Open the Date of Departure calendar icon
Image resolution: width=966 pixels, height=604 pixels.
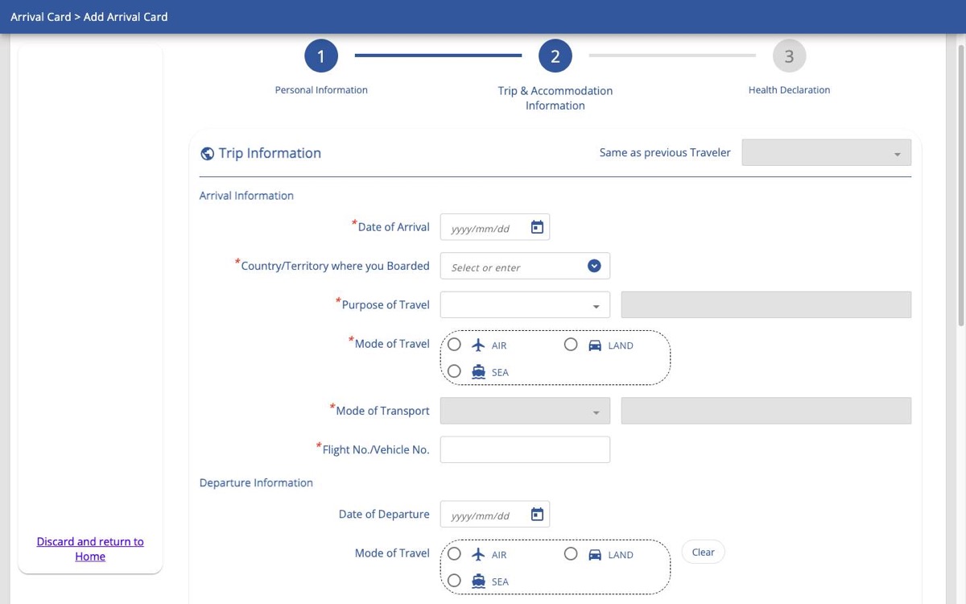coord(537,515)
